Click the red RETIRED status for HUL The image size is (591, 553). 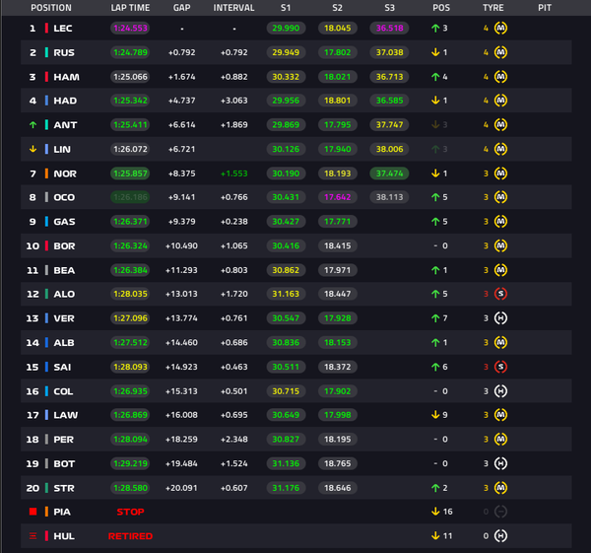tap(130, 536)
